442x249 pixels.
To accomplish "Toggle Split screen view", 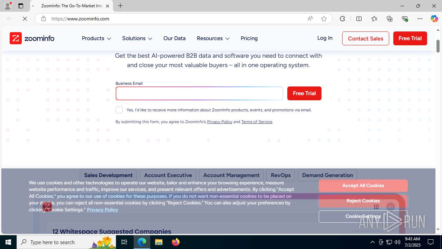I will (359, 19).
